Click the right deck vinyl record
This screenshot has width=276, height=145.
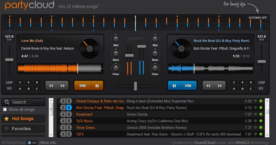[x=181, y=49]
